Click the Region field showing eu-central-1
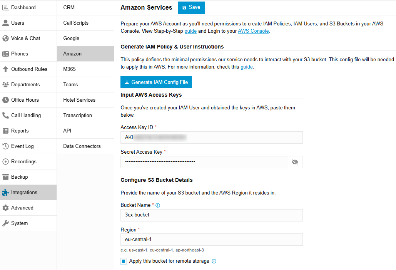 click(x=212, y=240)
